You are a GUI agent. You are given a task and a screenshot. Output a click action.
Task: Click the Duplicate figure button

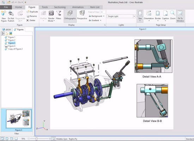click(32, 12)
